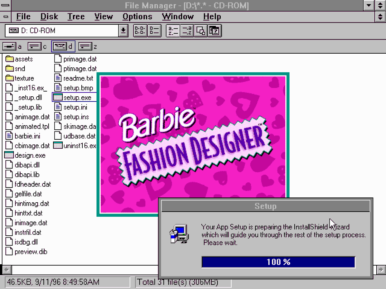Screen dimensions: 386x289
Task: Click the All File Details view button
Action: point(154,31)
